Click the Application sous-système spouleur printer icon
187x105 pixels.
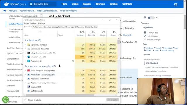pyautogui.click(x=29, y=83)
